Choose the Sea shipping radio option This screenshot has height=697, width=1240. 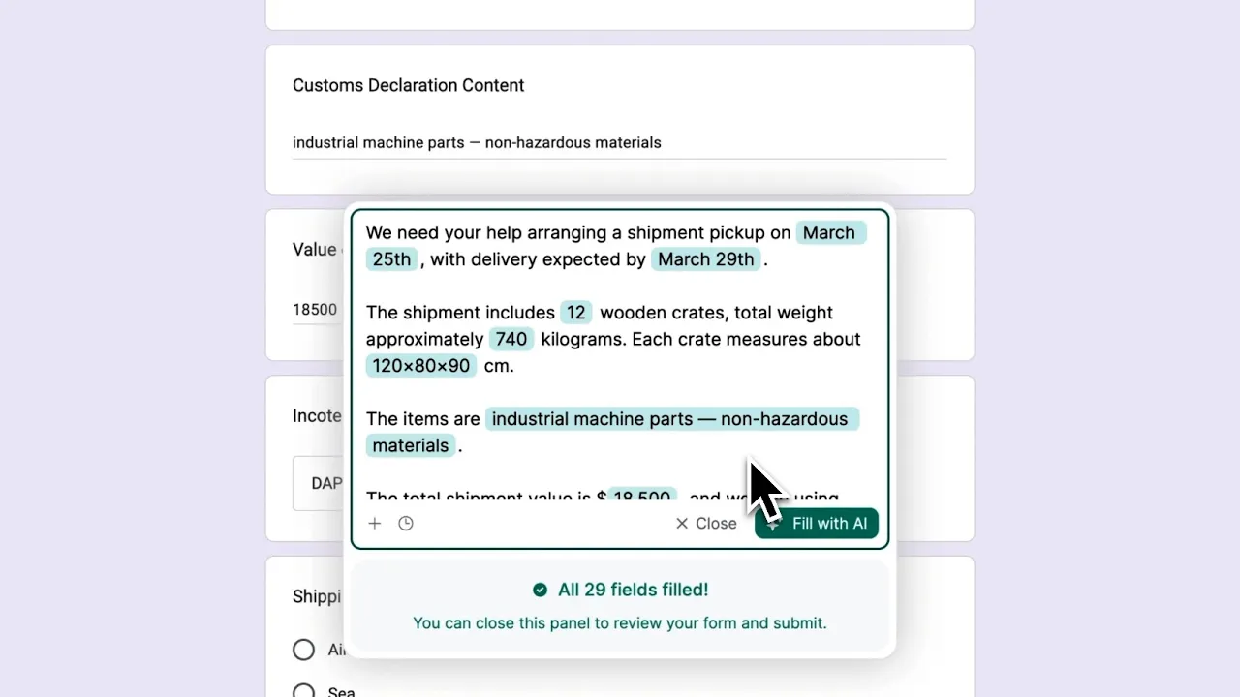pyautogui.click(x=304, y=691)
